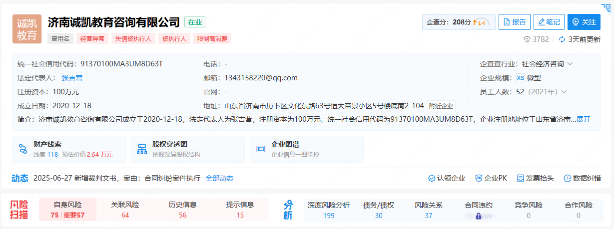Open 全部动态 link
This screenshot has width=614, height=229.
click(x=219, y=178)
